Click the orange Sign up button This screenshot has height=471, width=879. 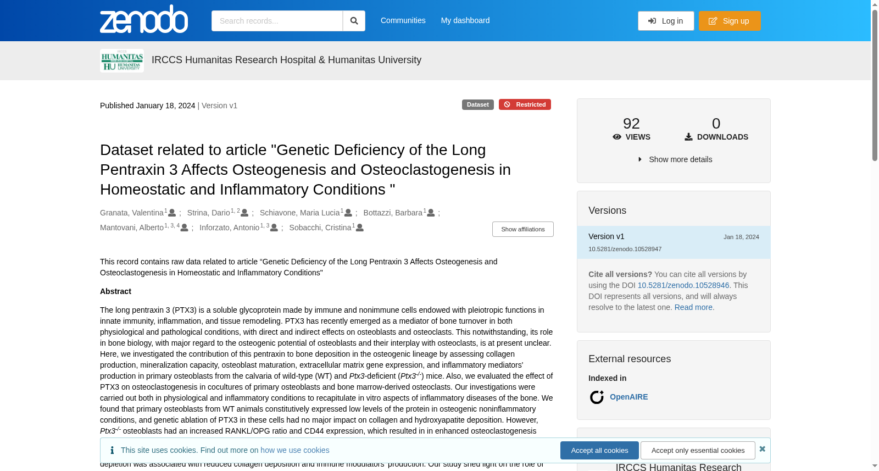(730, 21)
